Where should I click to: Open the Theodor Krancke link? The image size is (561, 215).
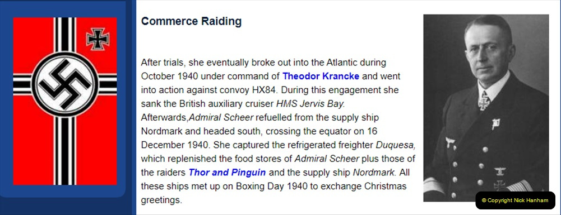pyautogui.click(x=321, y=77)
